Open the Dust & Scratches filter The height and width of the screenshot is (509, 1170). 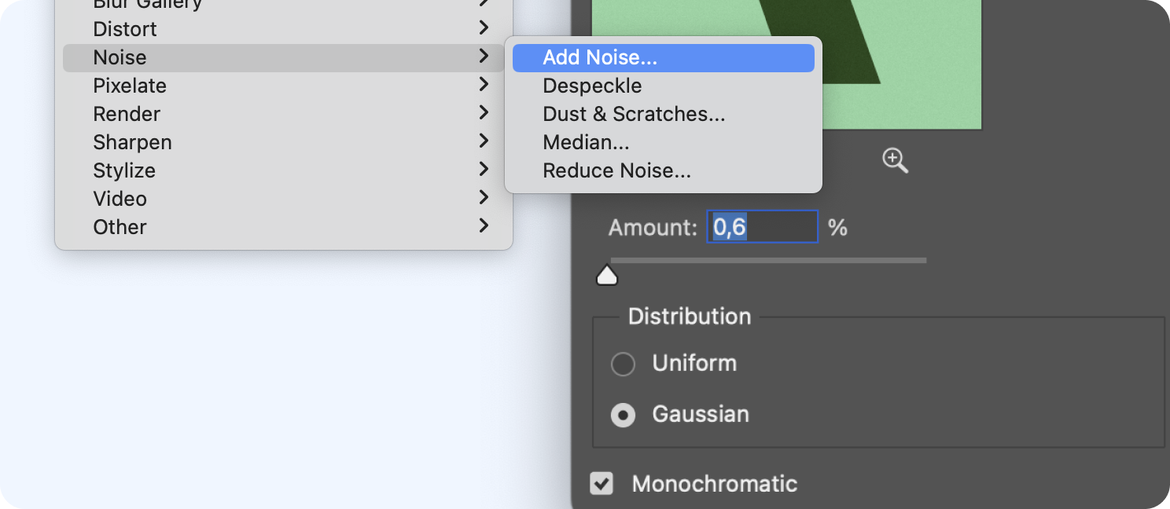pyautogui.click(x=633, y=114)
